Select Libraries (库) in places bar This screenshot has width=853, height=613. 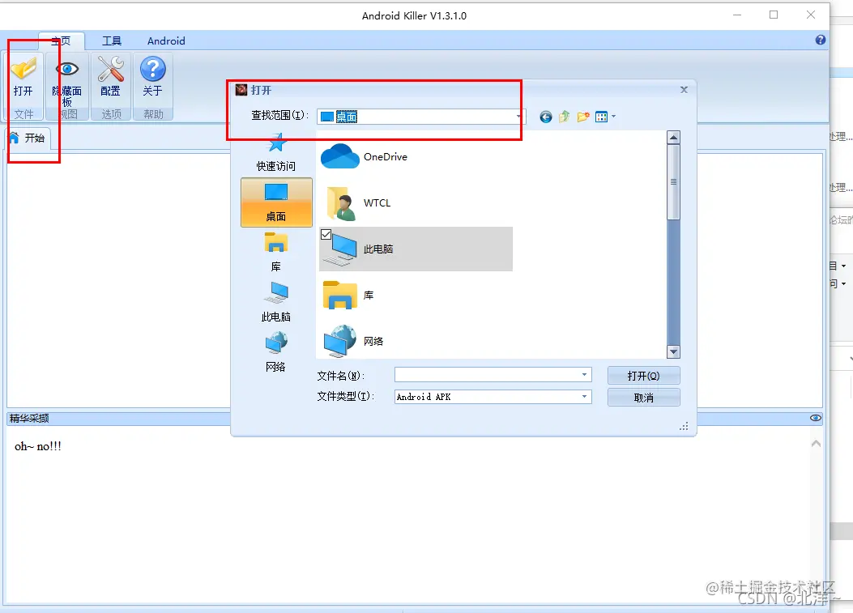pos(276,251)
